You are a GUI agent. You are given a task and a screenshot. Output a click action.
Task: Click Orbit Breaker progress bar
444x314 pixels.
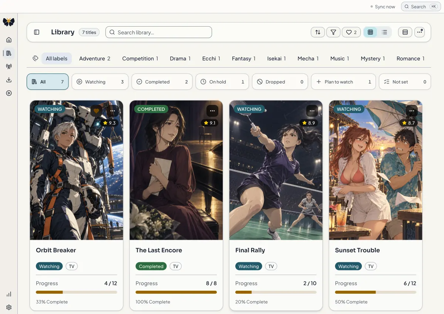77,292
